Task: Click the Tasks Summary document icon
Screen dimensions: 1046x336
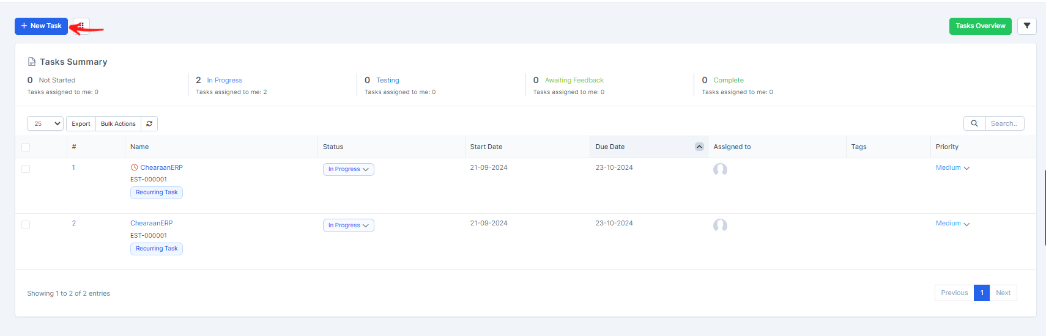Action: coord(32,62)
